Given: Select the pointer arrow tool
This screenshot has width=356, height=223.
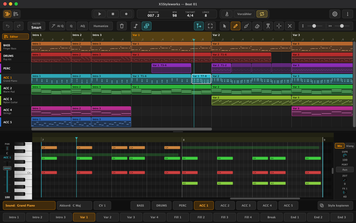Looking at the screenshot, I should click(x=225, y=26).
